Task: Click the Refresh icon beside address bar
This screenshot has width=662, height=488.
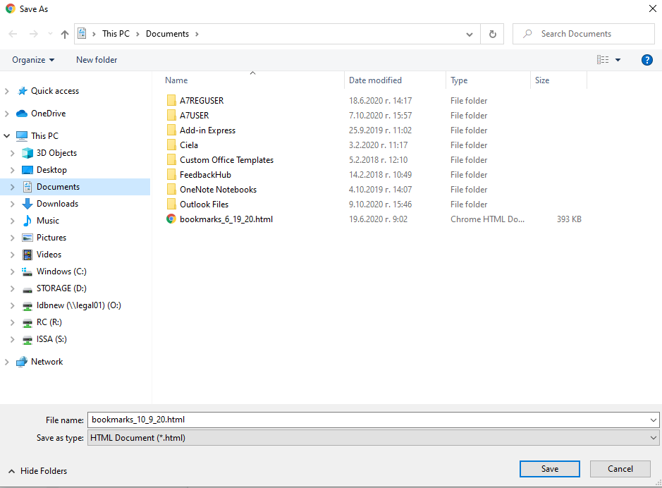Action: click(x=492, y=34)
